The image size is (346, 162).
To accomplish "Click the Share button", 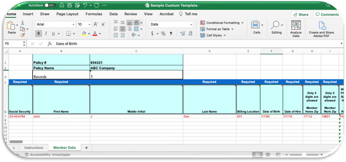I will 301,14.
